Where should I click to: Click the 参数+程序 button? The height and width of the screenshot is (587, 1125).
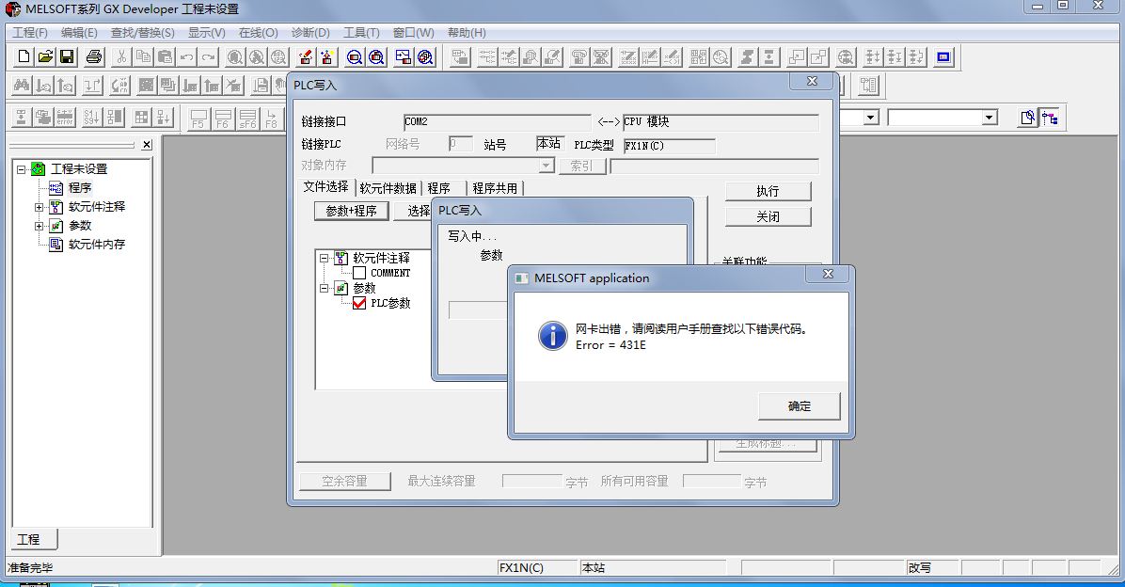pos(351,212)
